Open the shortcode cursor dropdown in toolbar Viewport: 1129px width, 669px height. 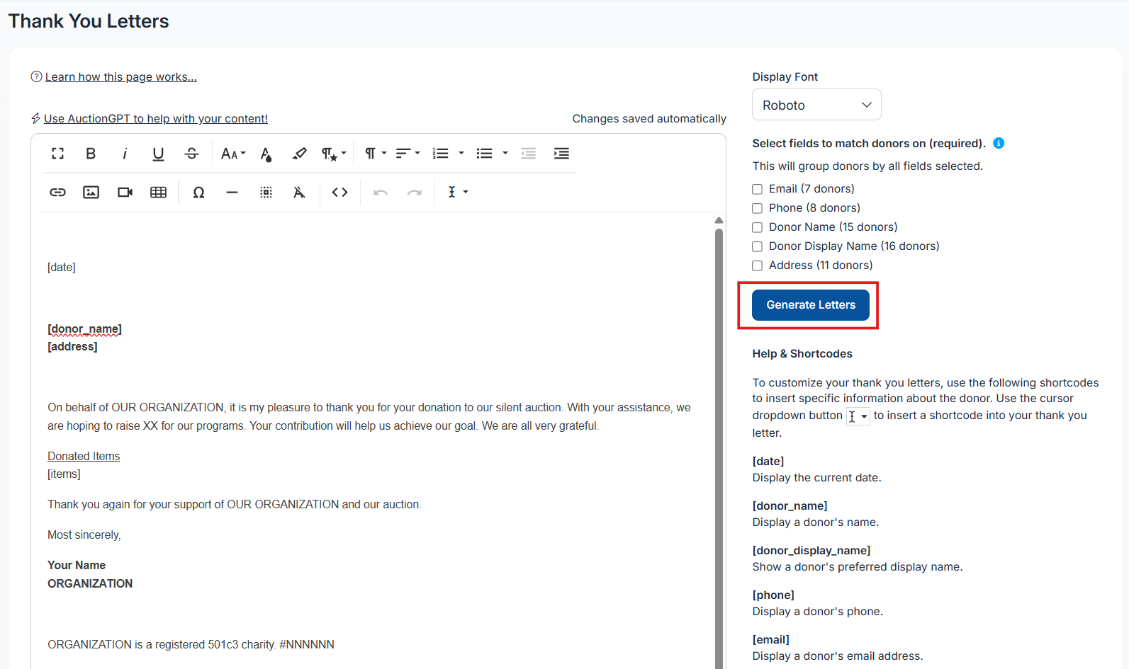[x=457, y=193]
